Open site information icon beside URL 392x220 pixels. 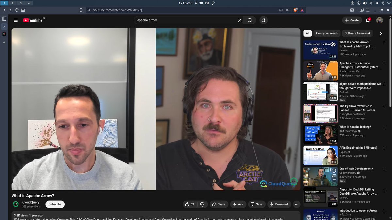(x=89, y=10)
